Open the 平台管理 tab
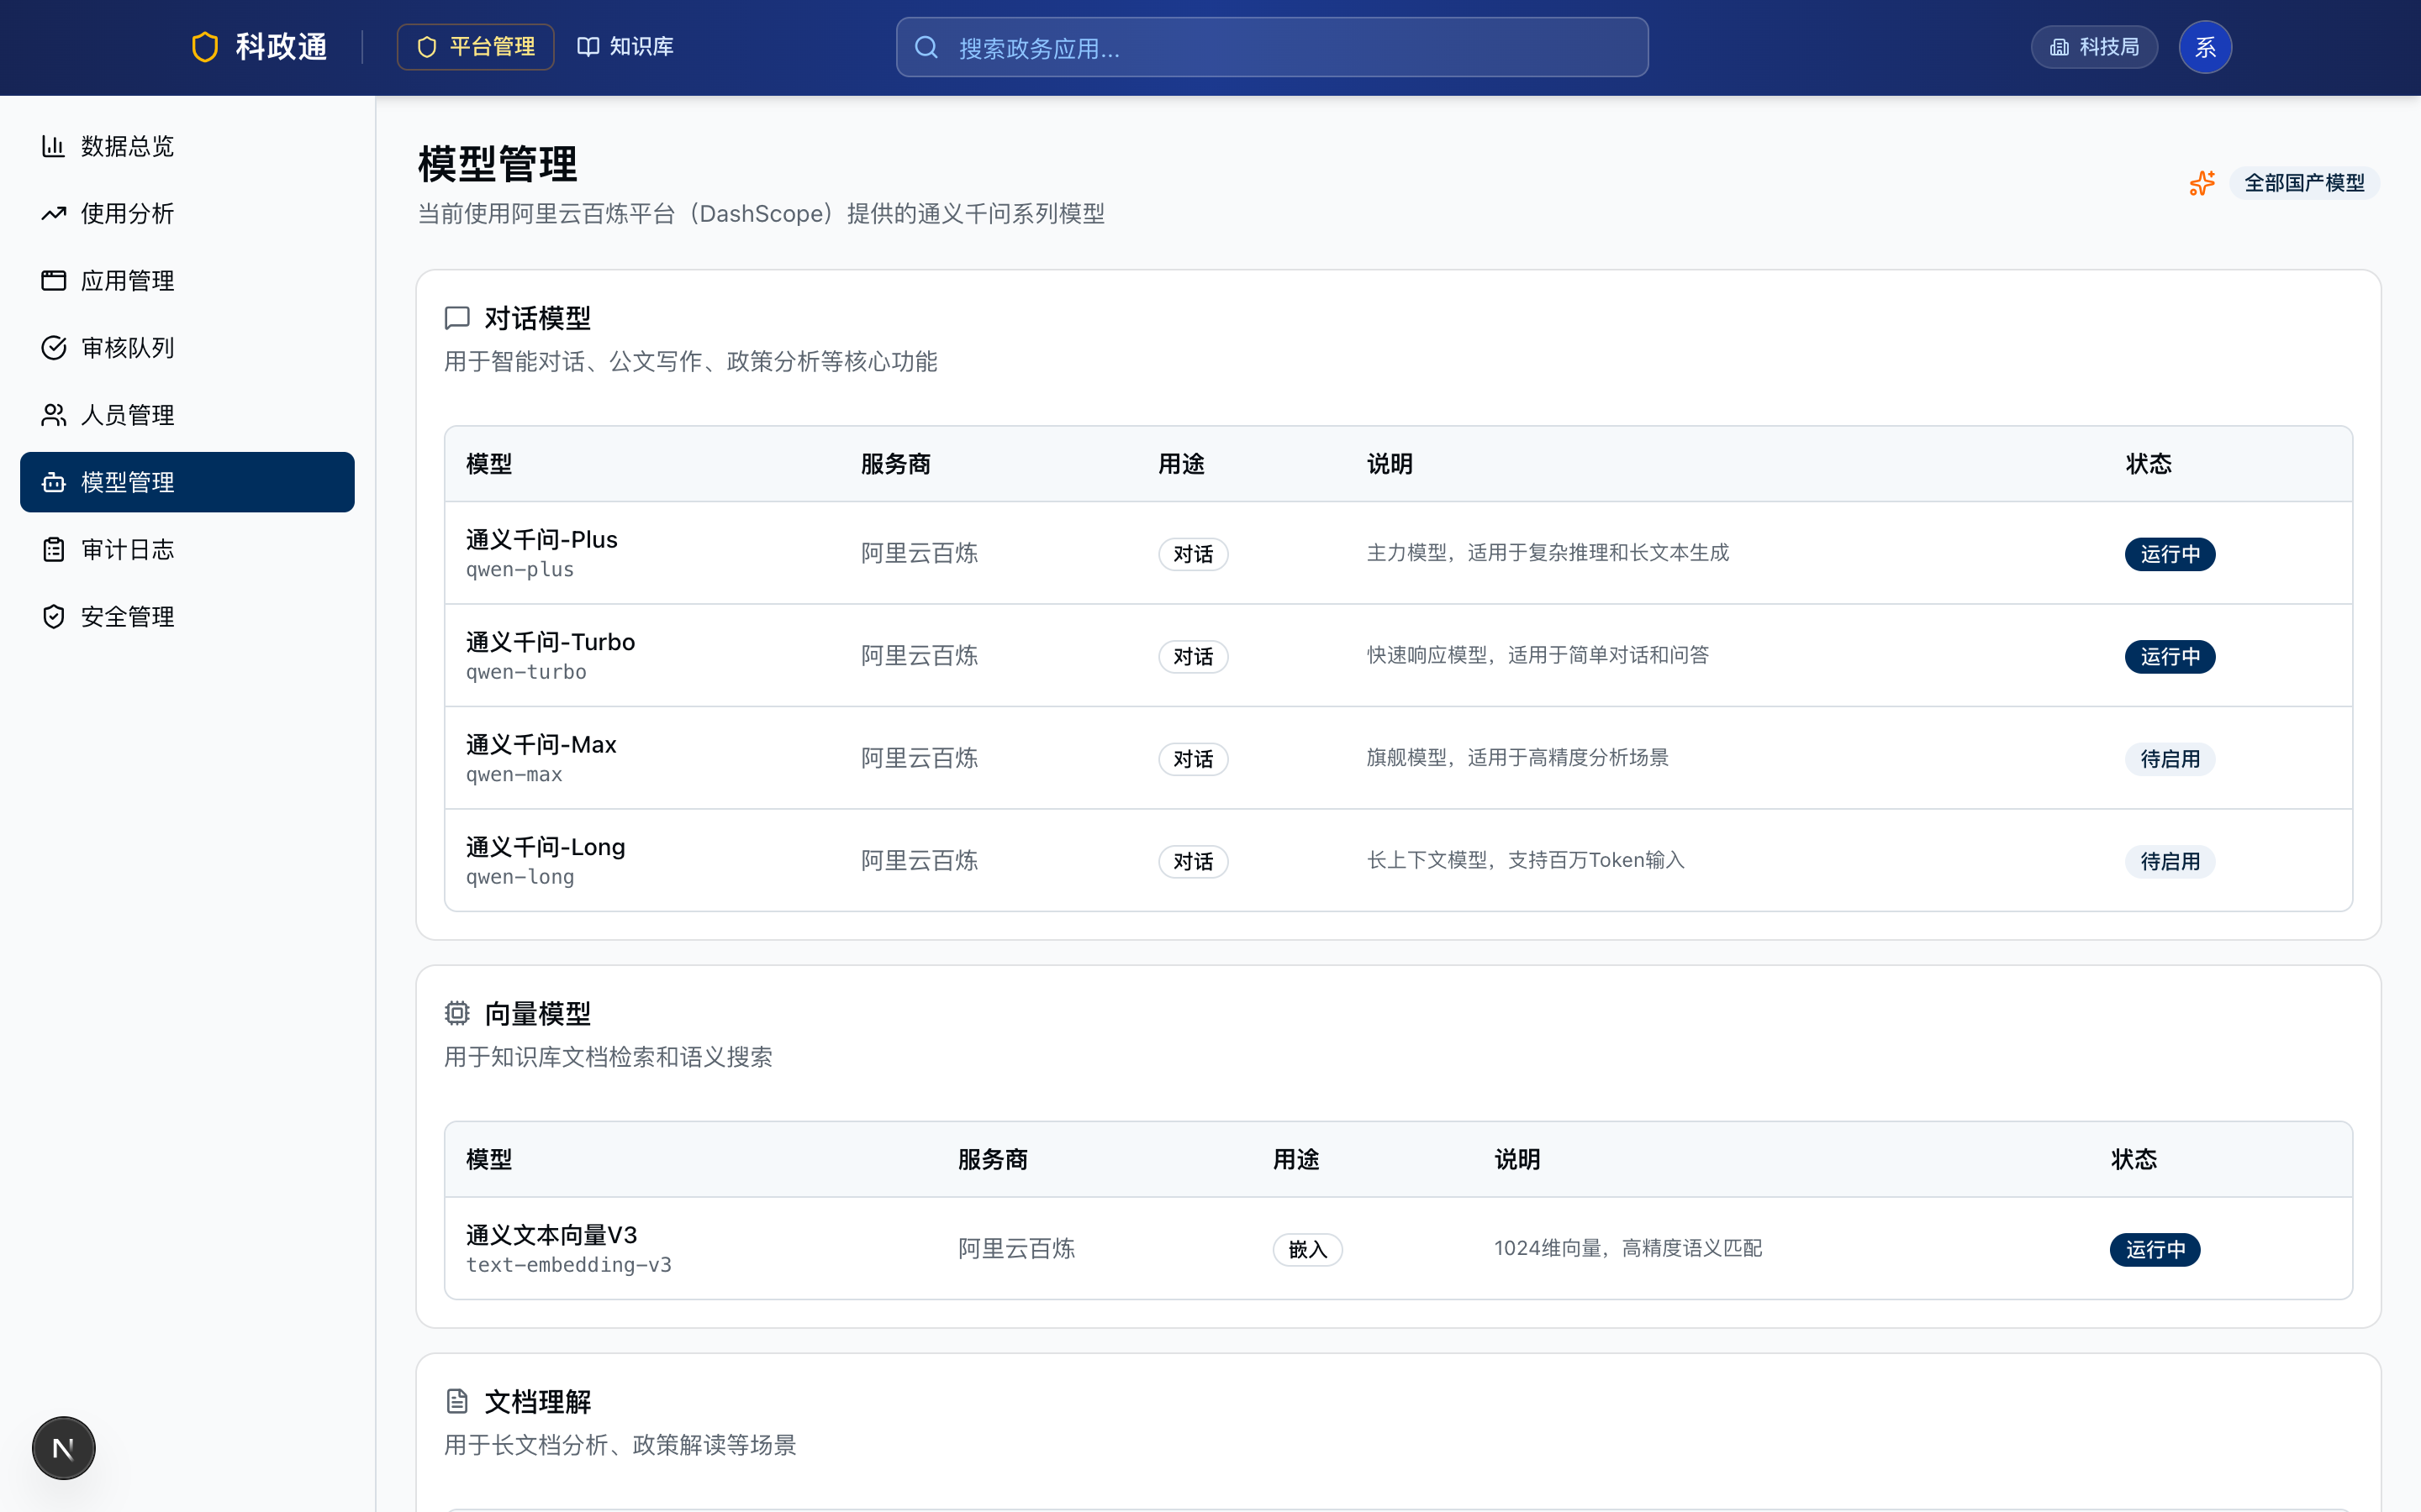The image size is (2421, 1512). point(475,47)
